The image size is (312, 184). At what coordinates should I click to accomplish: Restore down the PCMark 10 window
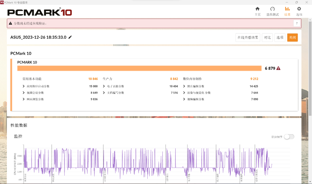tap(297, 2)
